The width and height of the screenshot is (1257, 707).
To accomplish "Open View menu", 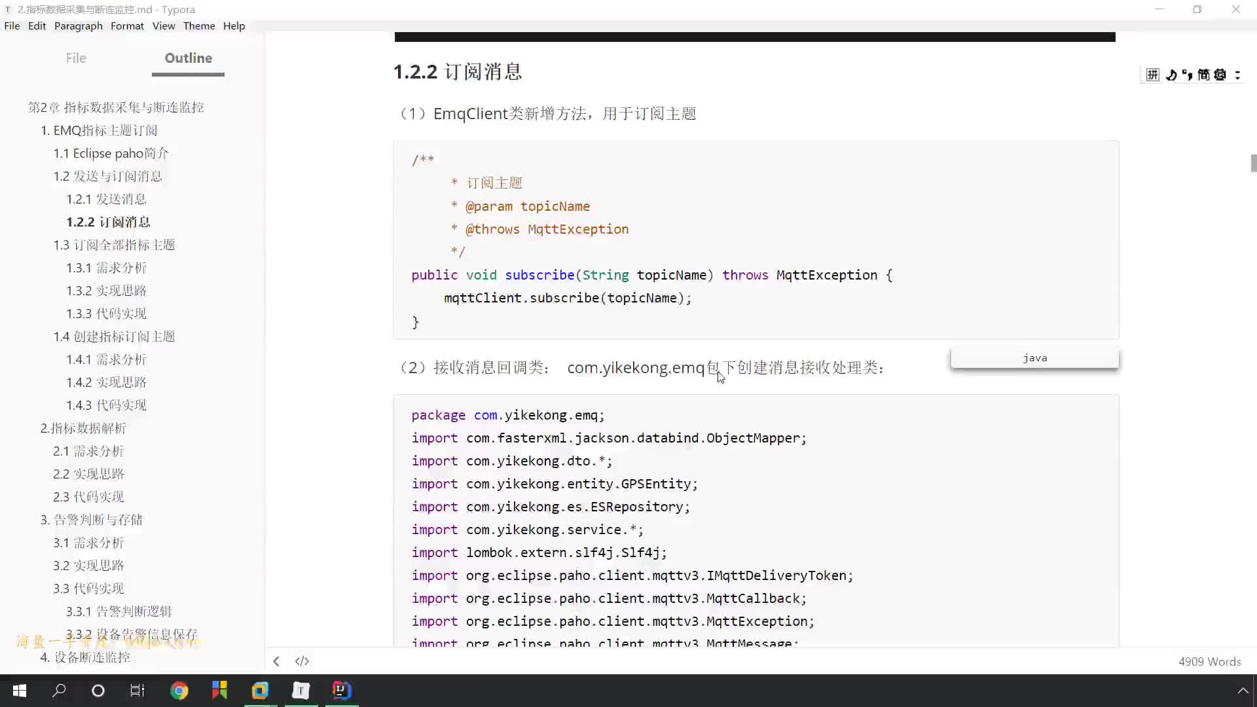I will 164,26.
